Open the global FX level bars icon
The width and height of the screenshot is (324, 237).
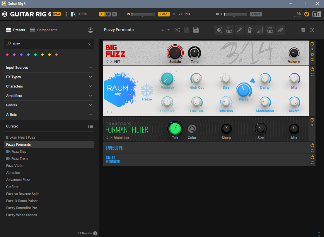point(260,30)
